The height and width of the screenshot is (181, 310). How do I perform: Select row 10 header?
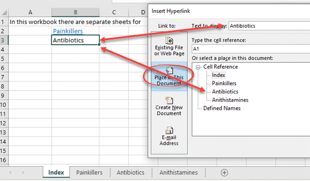click(4, 105)
